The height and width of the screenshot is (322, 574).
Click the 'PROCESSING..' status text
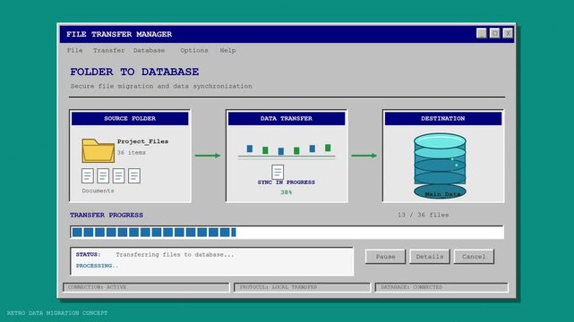[x=97, y=266]
